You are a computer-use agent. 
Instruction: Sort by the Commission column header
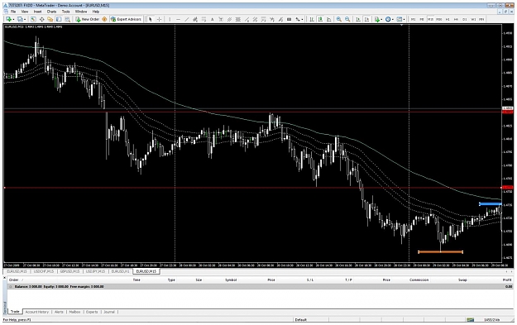[419, 280]
